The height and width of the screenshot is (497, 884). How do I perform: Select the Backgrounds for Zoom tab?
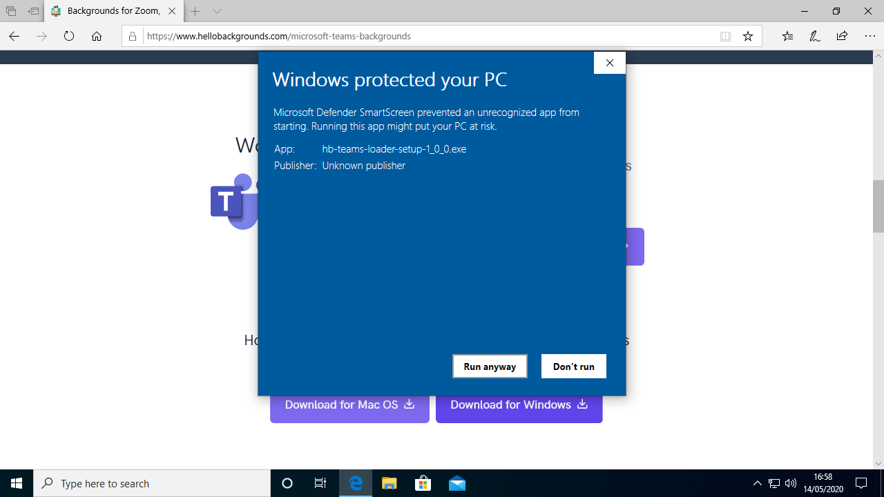point(114,11)
